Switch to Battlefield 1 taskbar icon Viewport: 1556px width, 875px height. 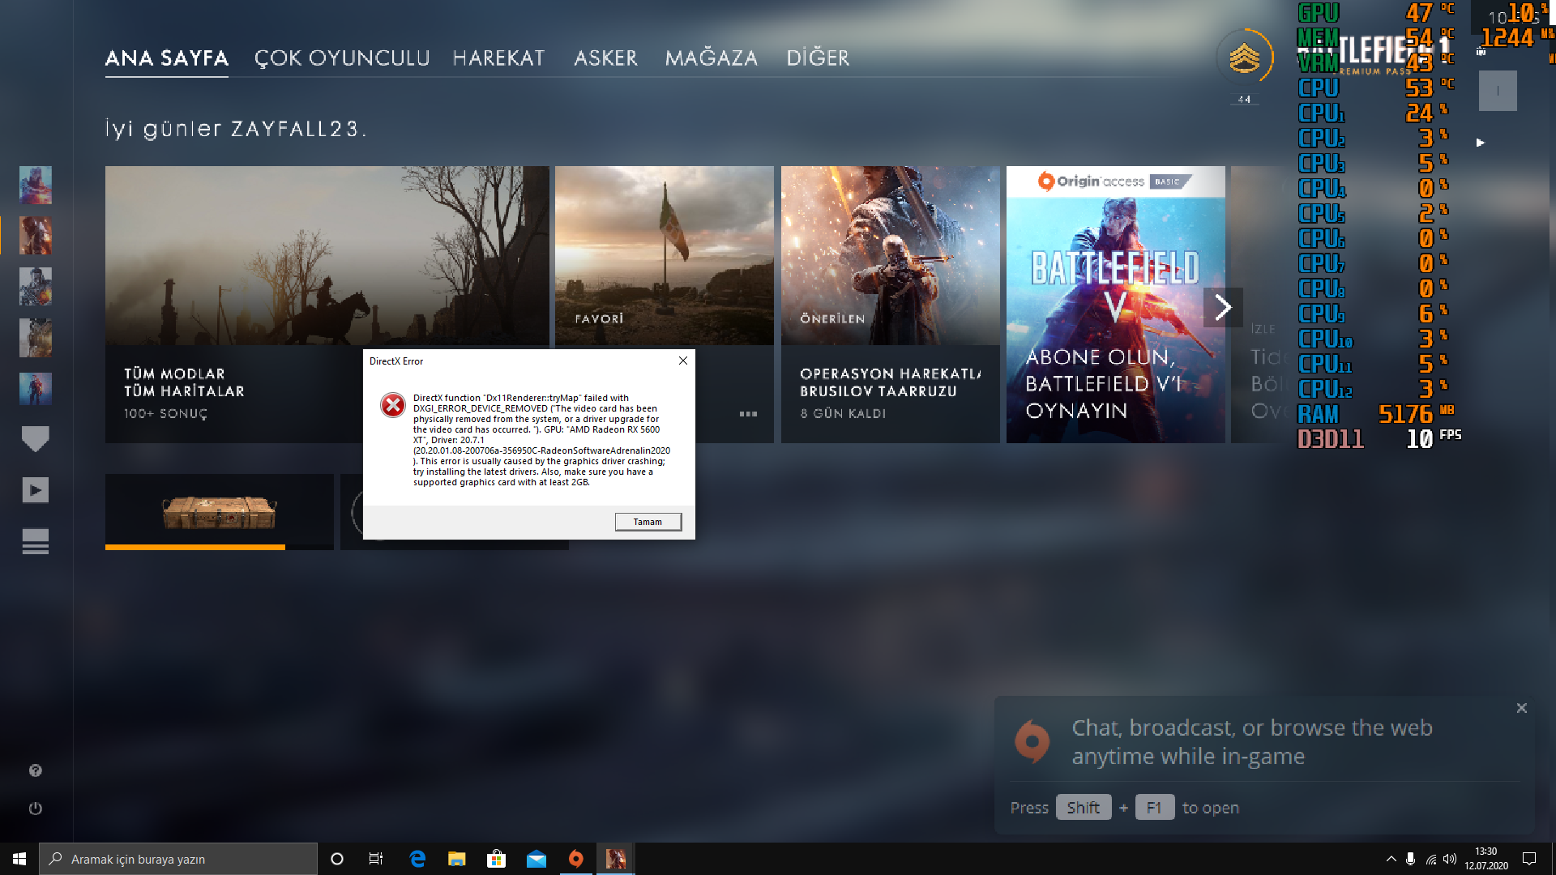615,859
